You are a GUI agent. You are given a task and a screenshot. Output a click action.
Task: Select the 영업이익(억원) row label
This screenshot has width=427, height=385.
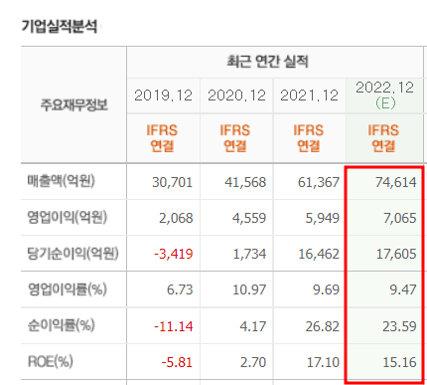click(x=68, y=218)
